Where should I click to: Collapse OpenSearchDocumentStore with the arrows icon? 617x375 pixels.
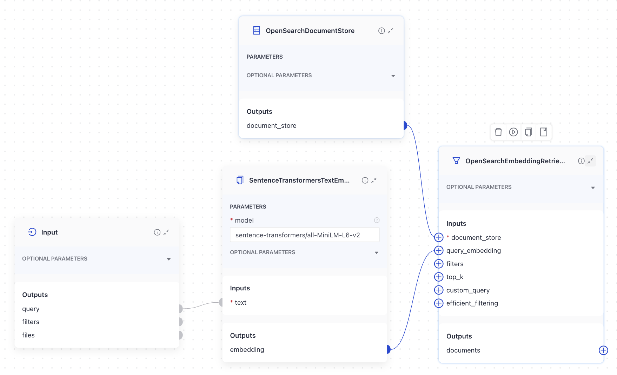pos(391,31)
